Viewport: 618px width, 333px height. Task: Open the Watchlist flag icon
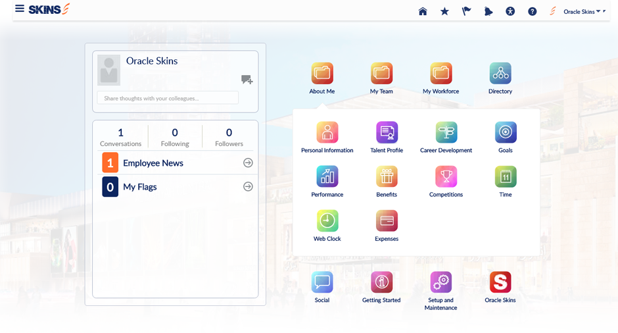click(x=466, y=11)
